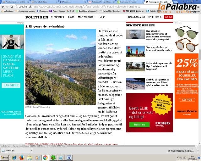Image resolution: width=201 pixels, height=161 pixels.
Task: Launch Firefox from the taskbar
Action: (22, 158)
